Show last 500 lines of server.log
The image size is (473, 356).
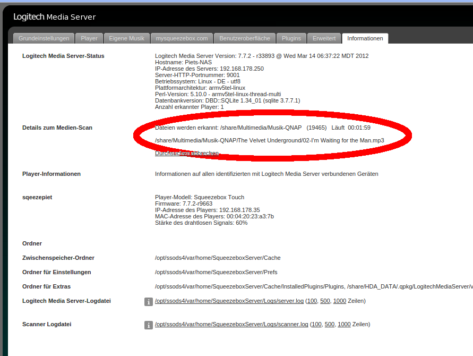coord(325,301)
